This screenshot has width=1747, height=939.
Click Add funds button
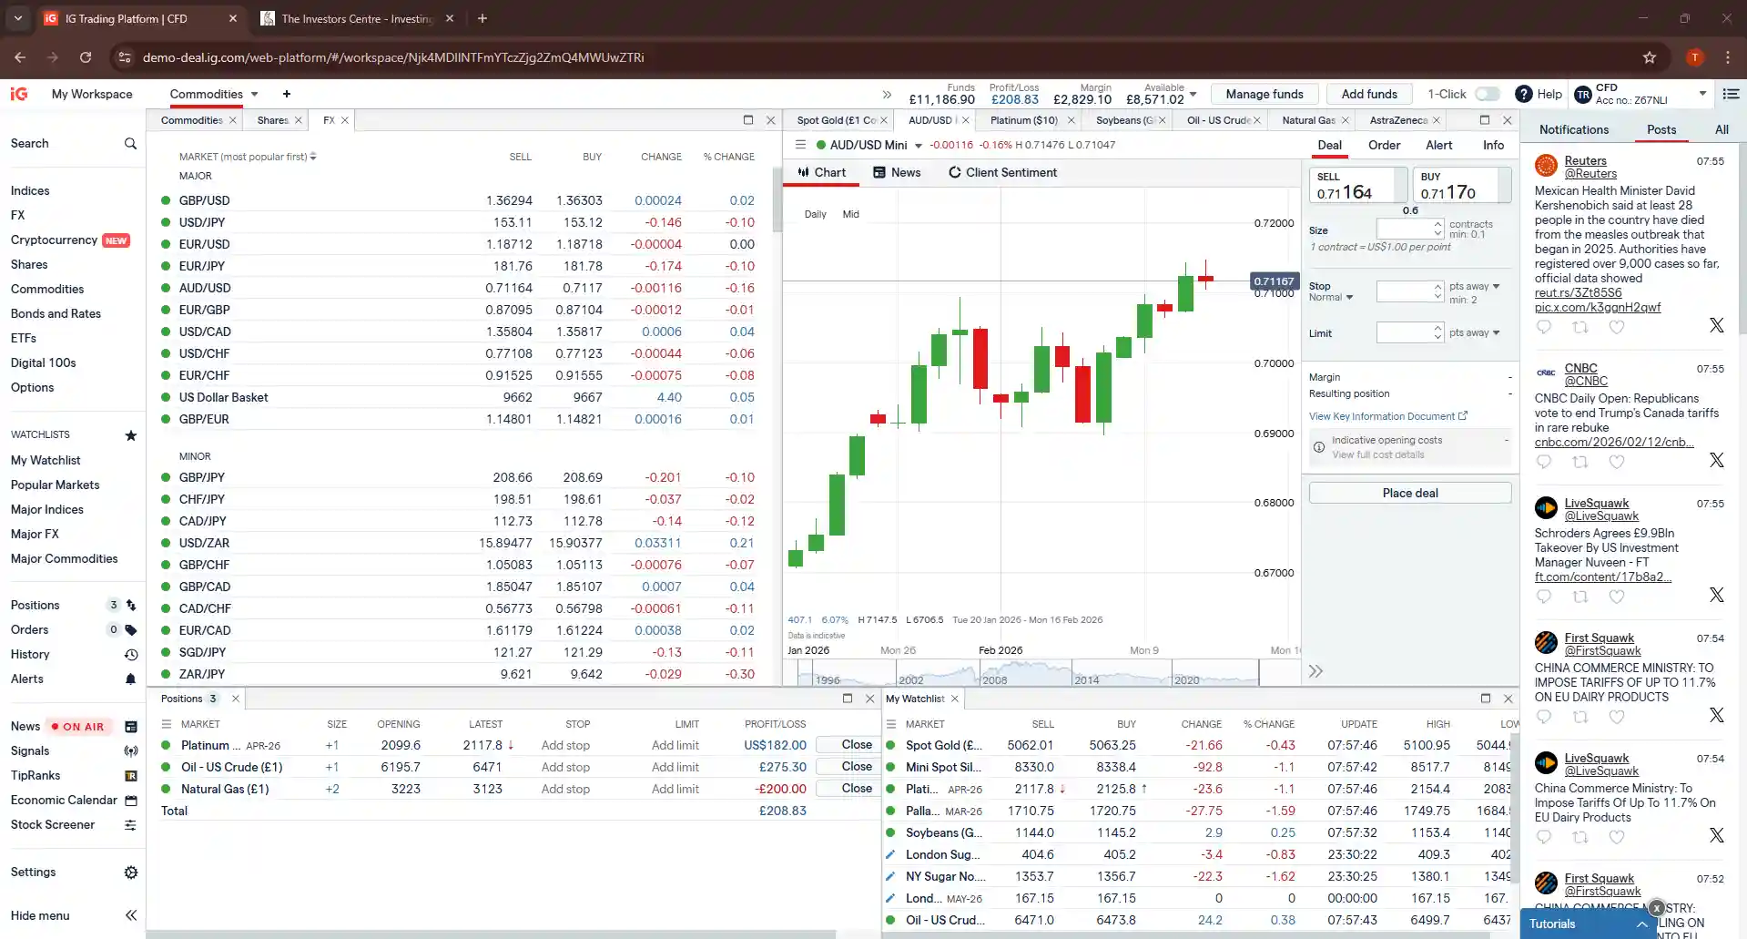tap(1368, 94)
